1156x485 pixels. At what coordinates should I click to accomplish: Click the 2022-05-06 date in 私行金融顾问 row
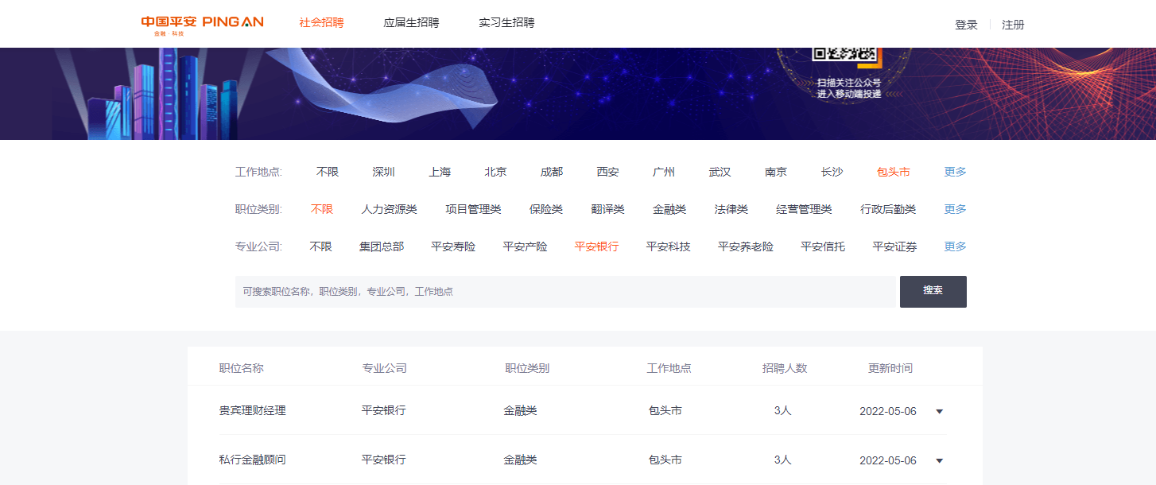[888, 461]
